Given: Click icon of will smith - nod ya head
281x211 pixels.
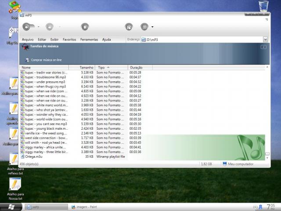Looking at the screenshot, I should click(22, 142).
